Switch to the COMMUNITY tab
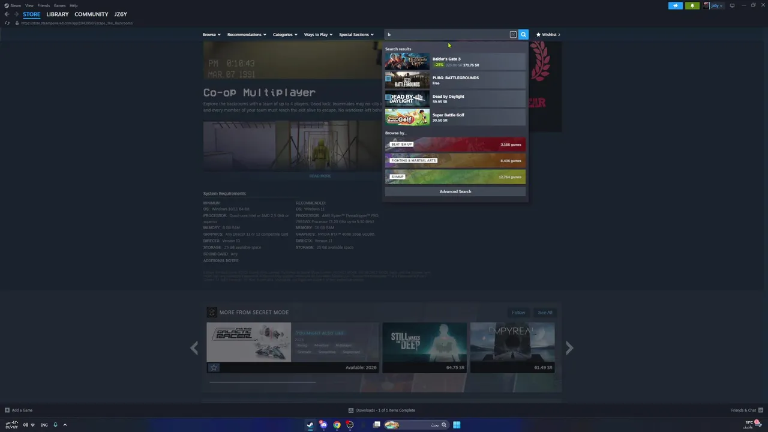The height and width of the screenshot is (432, 768). tap(91, 14)
